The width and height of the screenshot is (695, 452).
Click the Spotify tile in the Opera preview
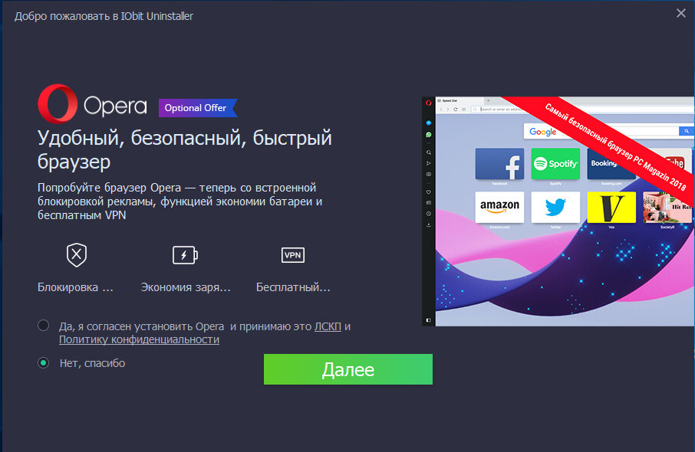555,164
